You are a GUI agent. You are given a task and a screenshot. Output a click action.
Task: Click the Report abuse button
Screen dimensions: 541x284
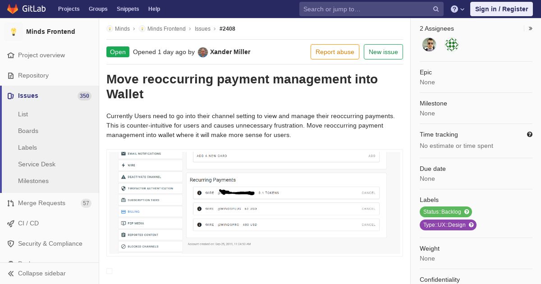click(335, 52)
